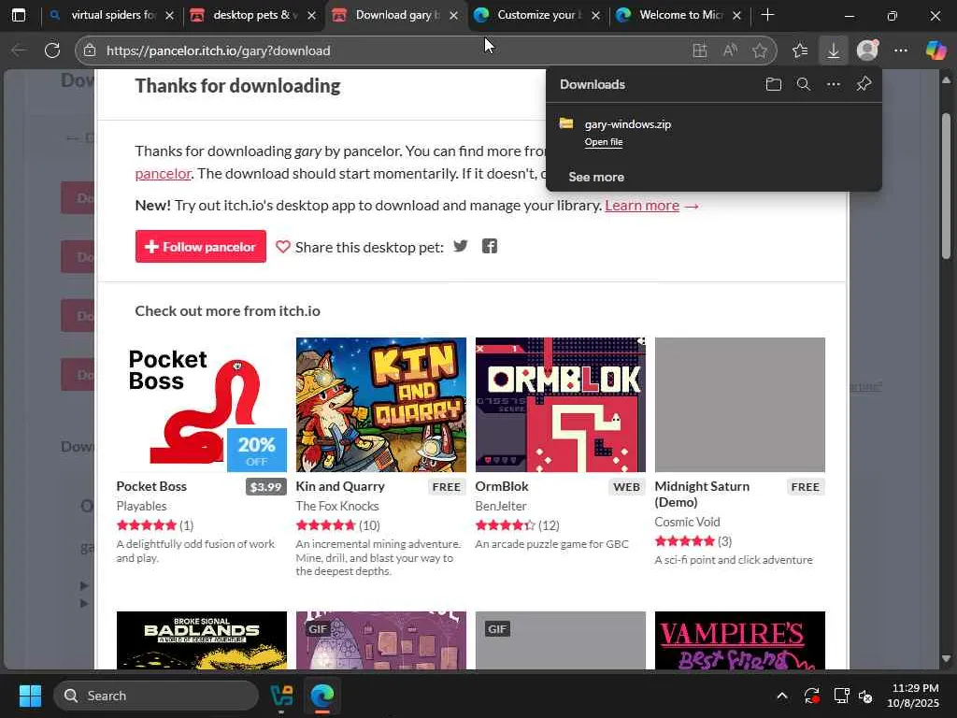Add page to favorites star icon
Viewport: 957px width, 718px height.
pos(759,50)
